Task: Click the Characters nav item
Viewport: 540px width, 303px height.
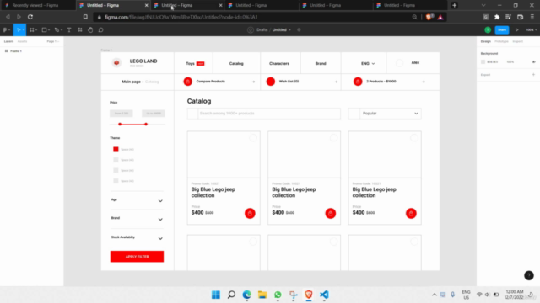Action: [x=279, y=64]
